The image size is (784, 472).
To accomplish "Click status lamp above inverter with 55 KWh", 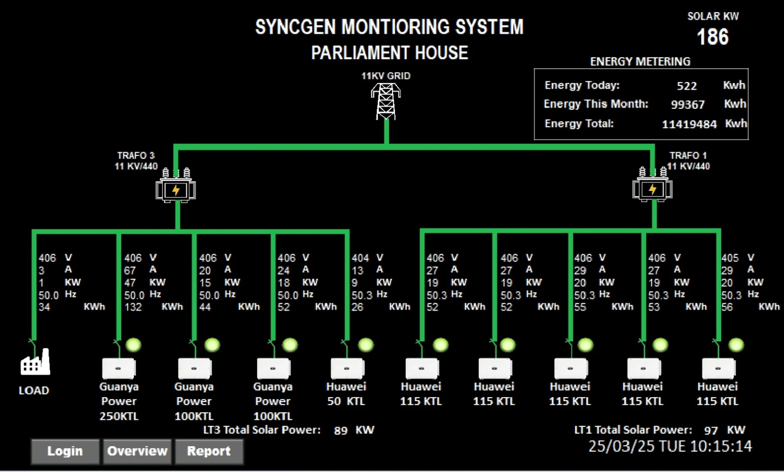I will coord(585,345).
